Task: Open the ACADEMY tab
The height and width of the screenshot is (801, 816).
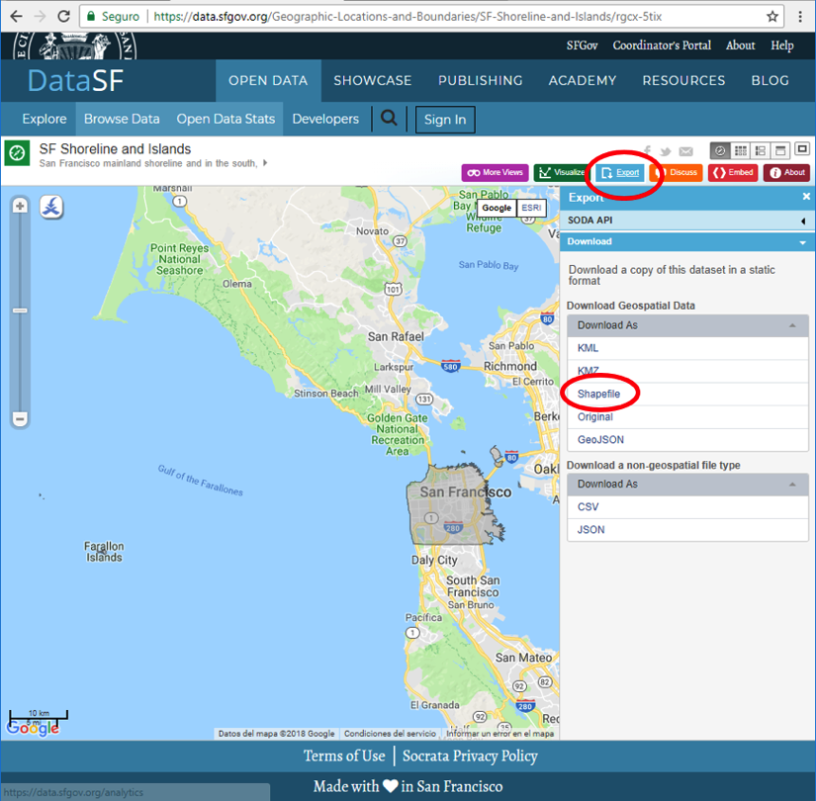Action: pos(583,81)
